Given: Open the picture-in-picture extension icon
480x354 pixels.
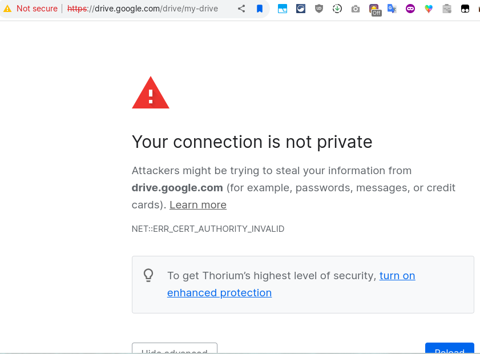Looking at the screenshot, I should (x=283, y=9).
